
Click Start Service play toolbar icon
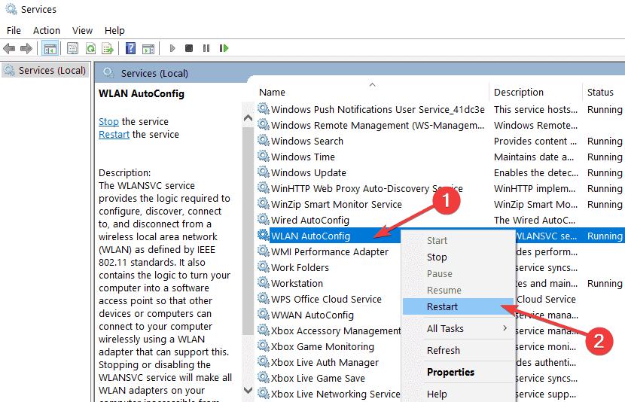[x=172, y=49]
